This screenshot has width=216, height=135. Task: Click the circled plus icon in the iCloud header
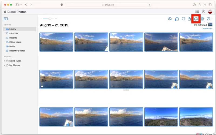pyautogui.click(x=204, y=12)
